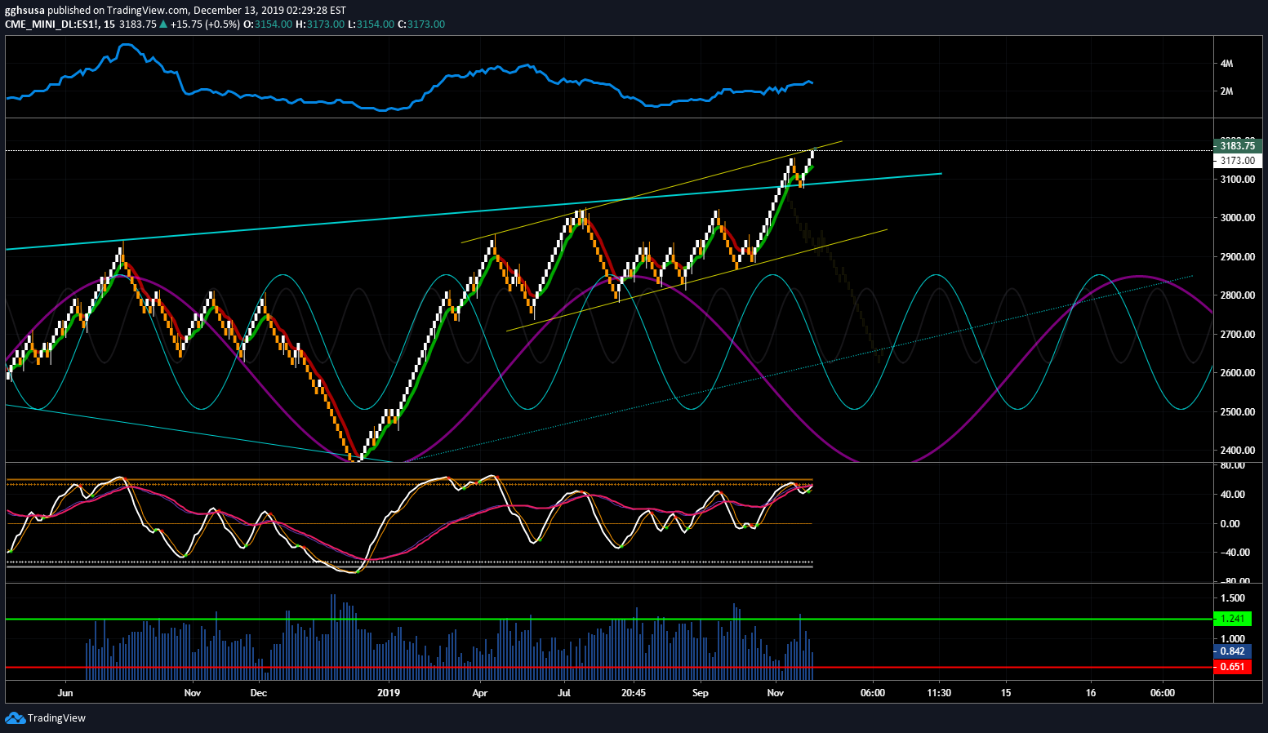Click the 15 label on time axis
This screenshot has height=733, width=1268.
point(1006,693)
